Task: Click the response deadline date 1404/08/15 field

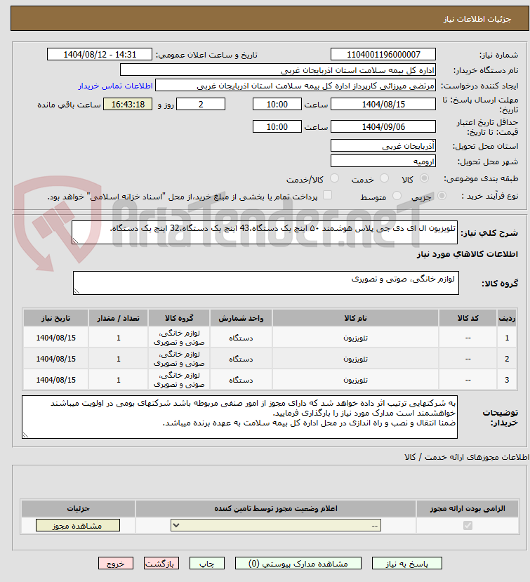Action: pos(383,105)
